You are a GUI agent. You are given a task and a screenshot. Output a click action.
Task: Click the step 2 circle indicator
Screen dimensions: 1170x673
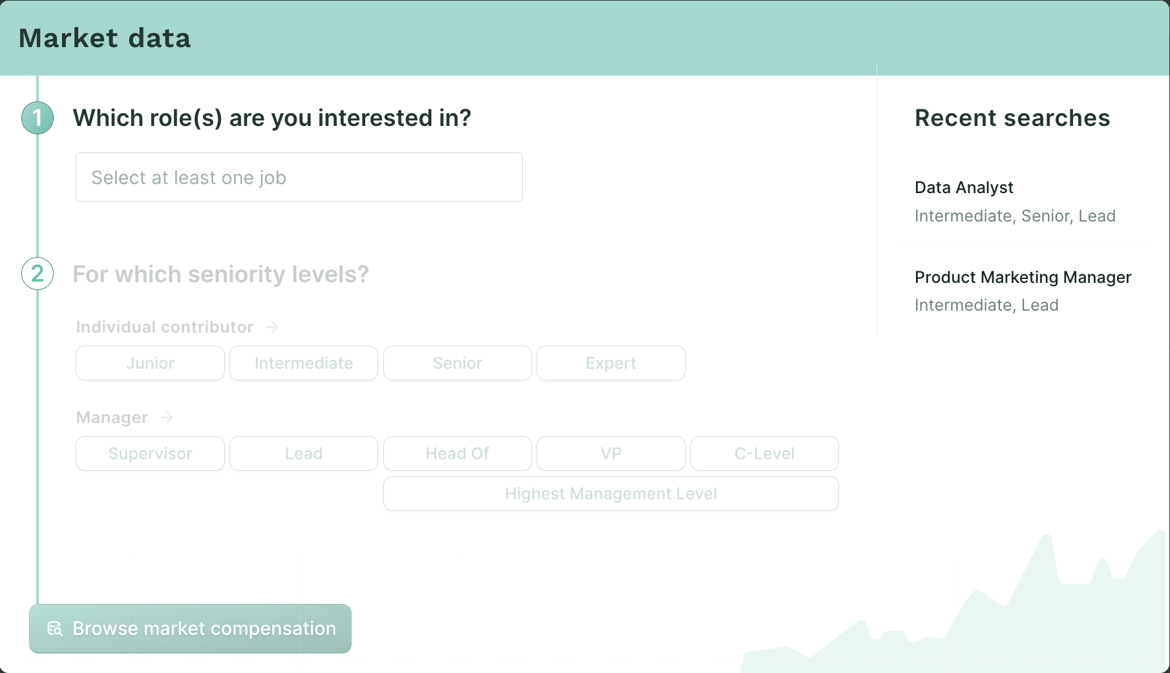(x=37, y=274)
